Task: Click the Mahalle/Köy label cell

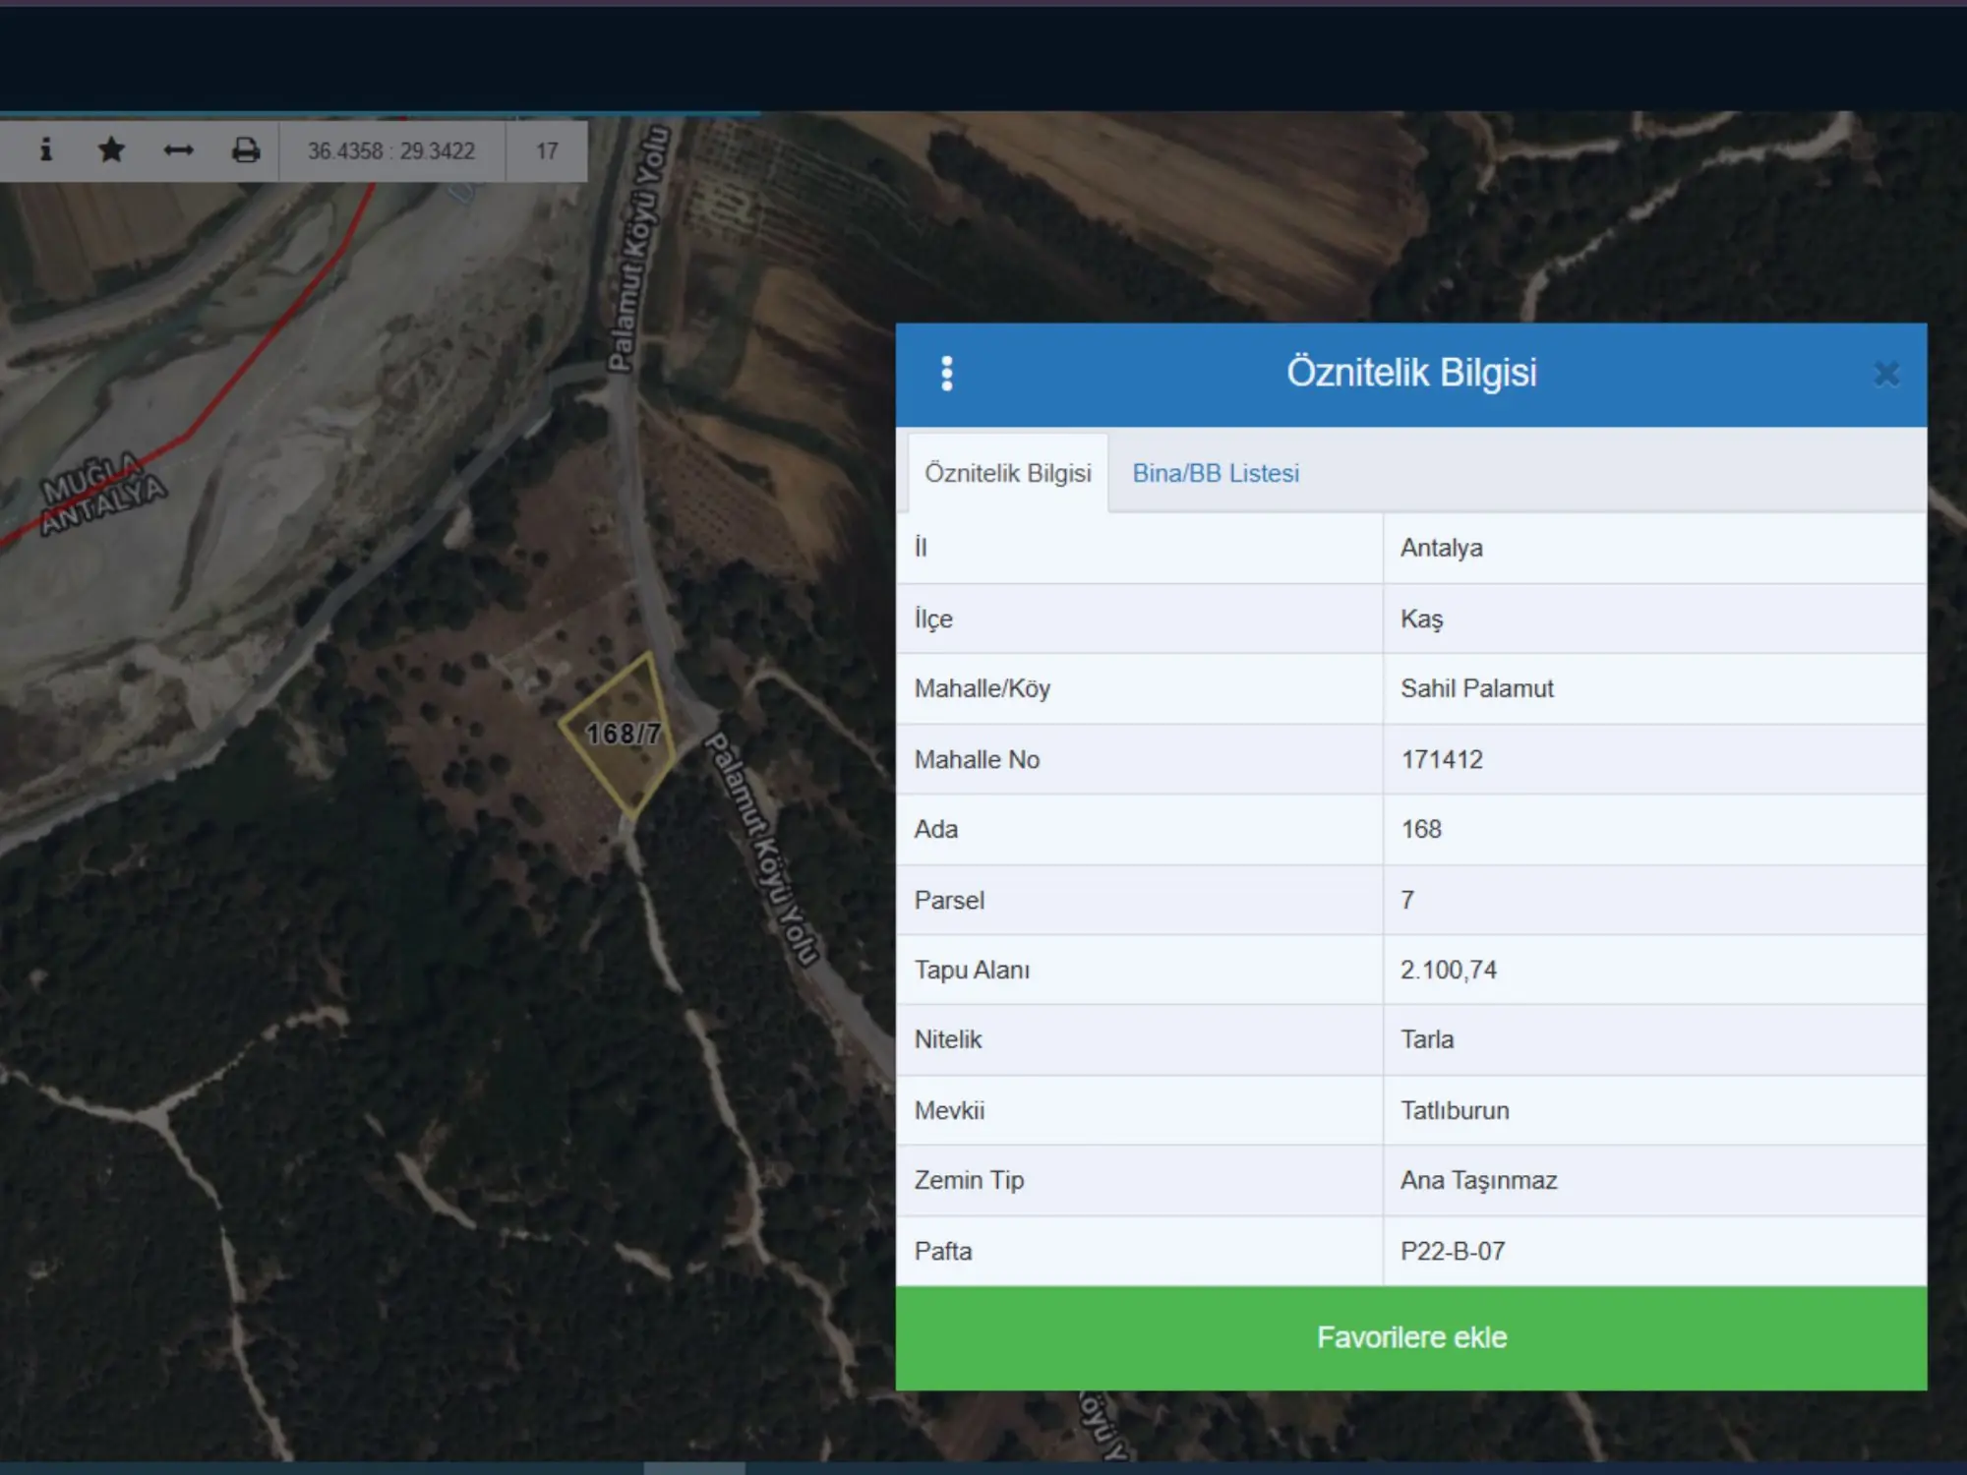Action: (x=1139, y=688)
